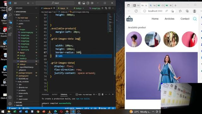Toggle the primary sidebar layout icon
Viewport: 202px width, 114px height.
[x=80, y=3]
